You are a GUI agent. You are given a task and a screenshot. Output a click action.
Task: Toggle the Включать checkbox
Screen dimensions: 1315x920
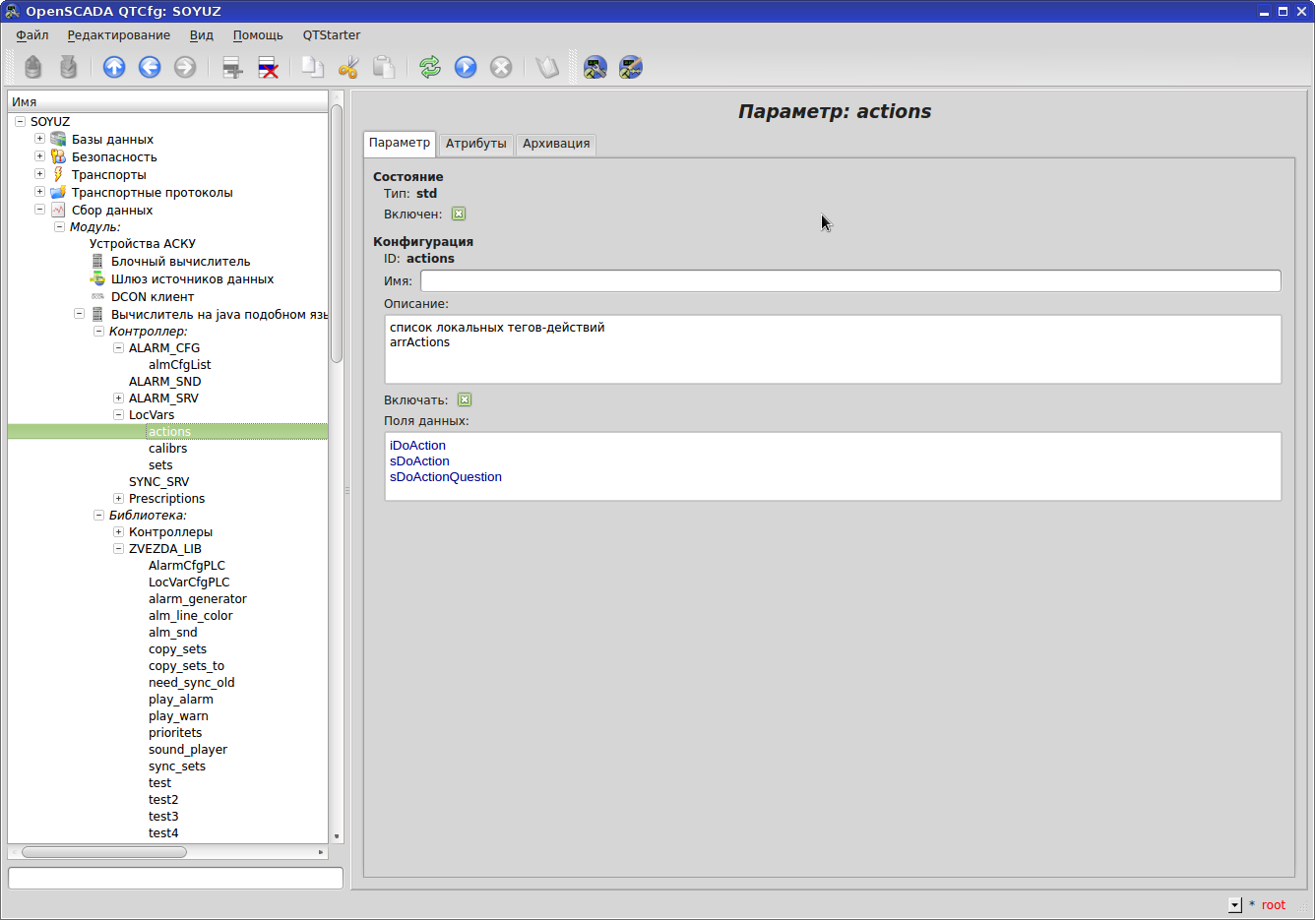point(464,399)
